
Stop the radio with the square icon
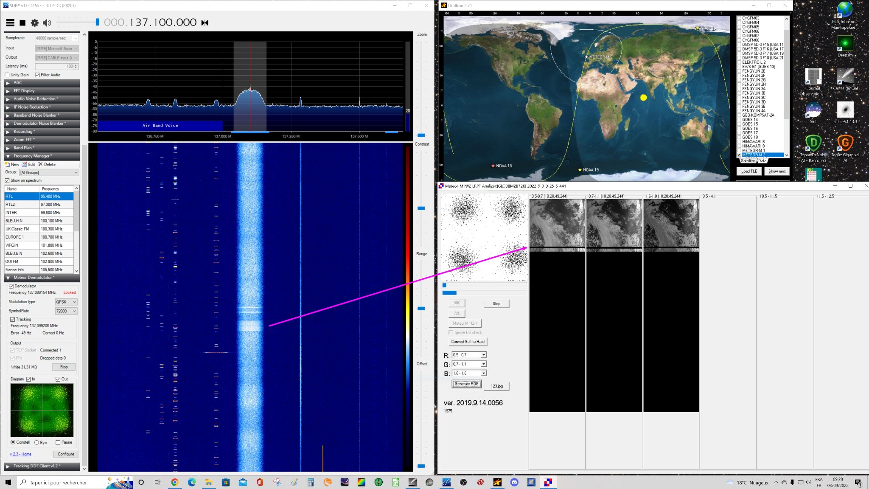[22, 22]
